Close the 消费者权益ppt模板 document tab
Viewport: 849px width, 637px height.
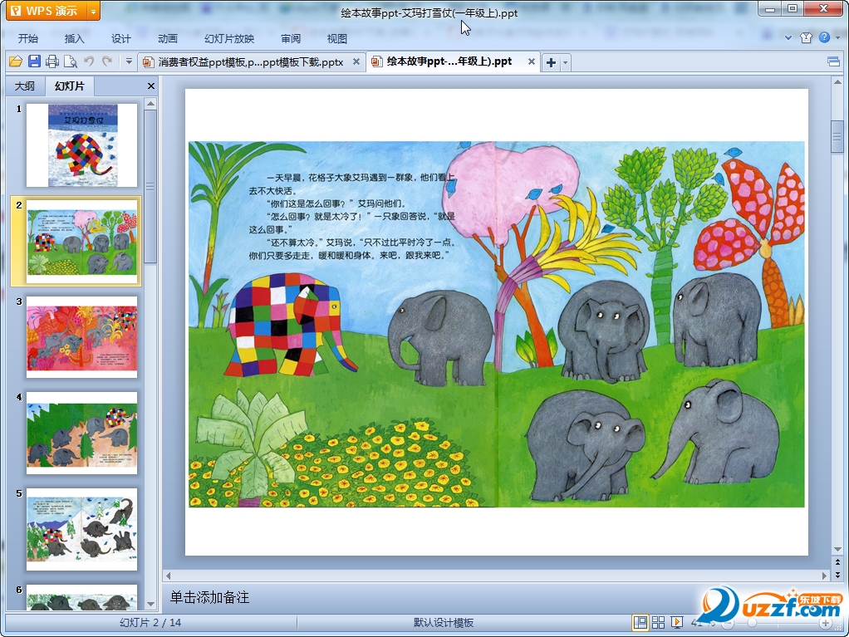tap(356, 61)
